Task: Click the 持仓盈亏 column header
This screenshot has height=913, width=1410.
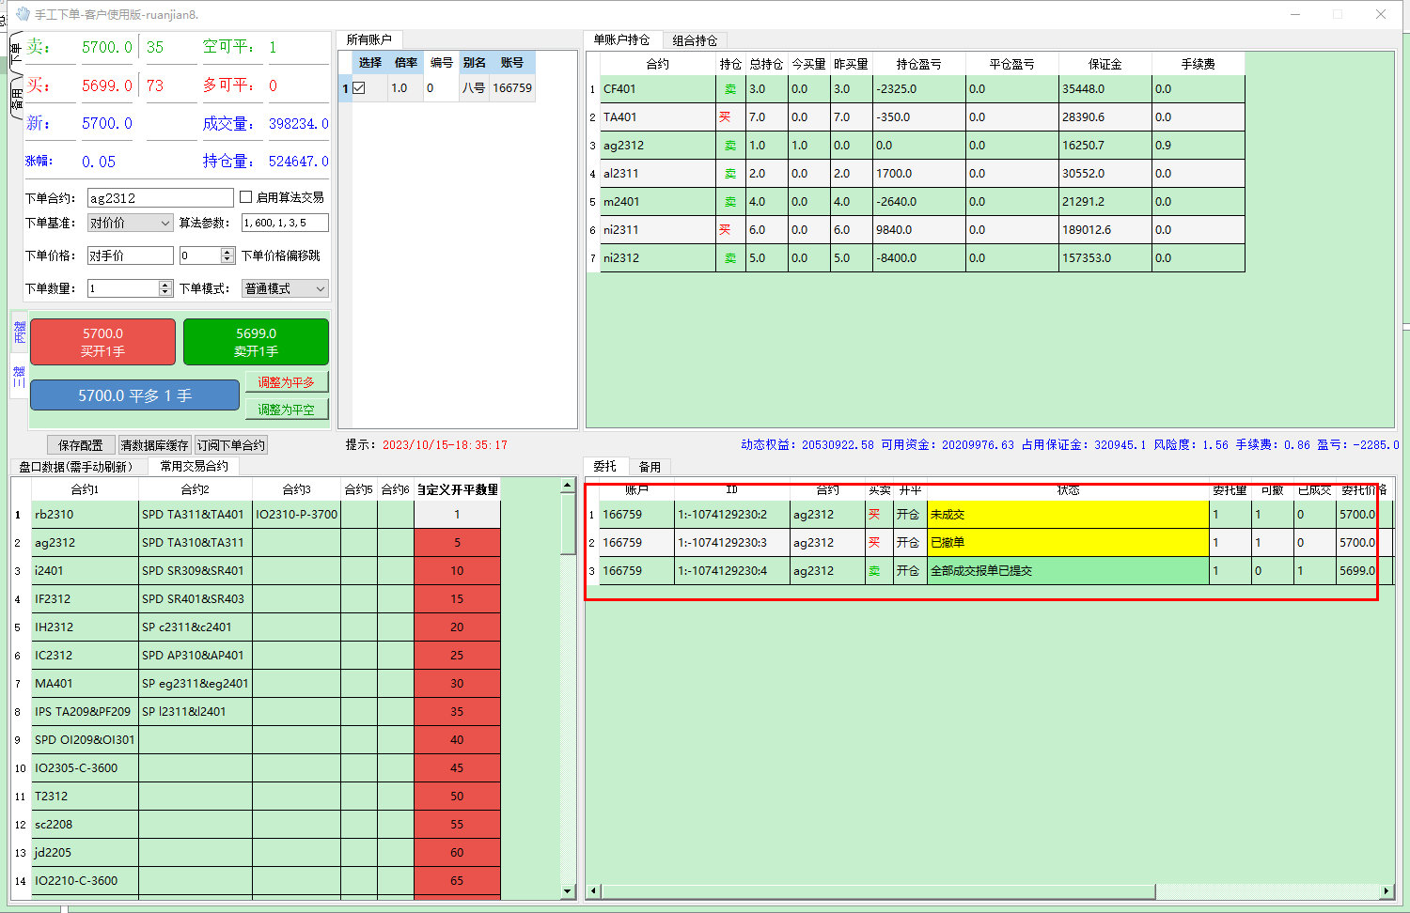Action: pos(918,64)
